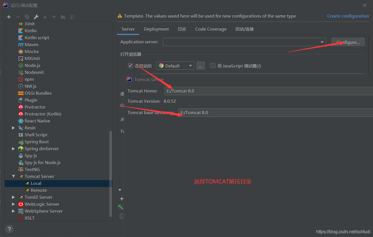Toggle the 在启动后 checkbox
The width and height of the screenshot is (373, 237).
pos(130,65)
